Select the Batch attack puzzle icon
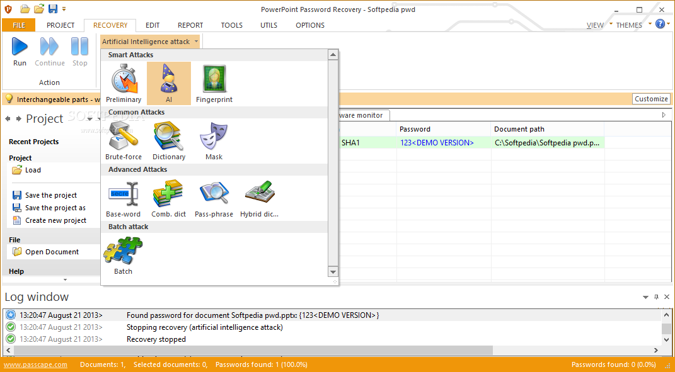 coord(123,255)
